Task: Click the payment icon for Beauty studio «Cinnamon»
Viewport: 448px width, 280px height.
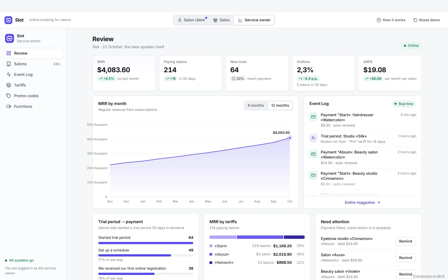Action: [x=313, y=175]
